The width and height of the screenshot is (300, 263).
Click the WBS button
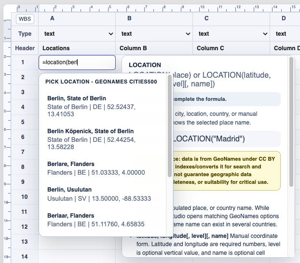click(x=25, y=19)
